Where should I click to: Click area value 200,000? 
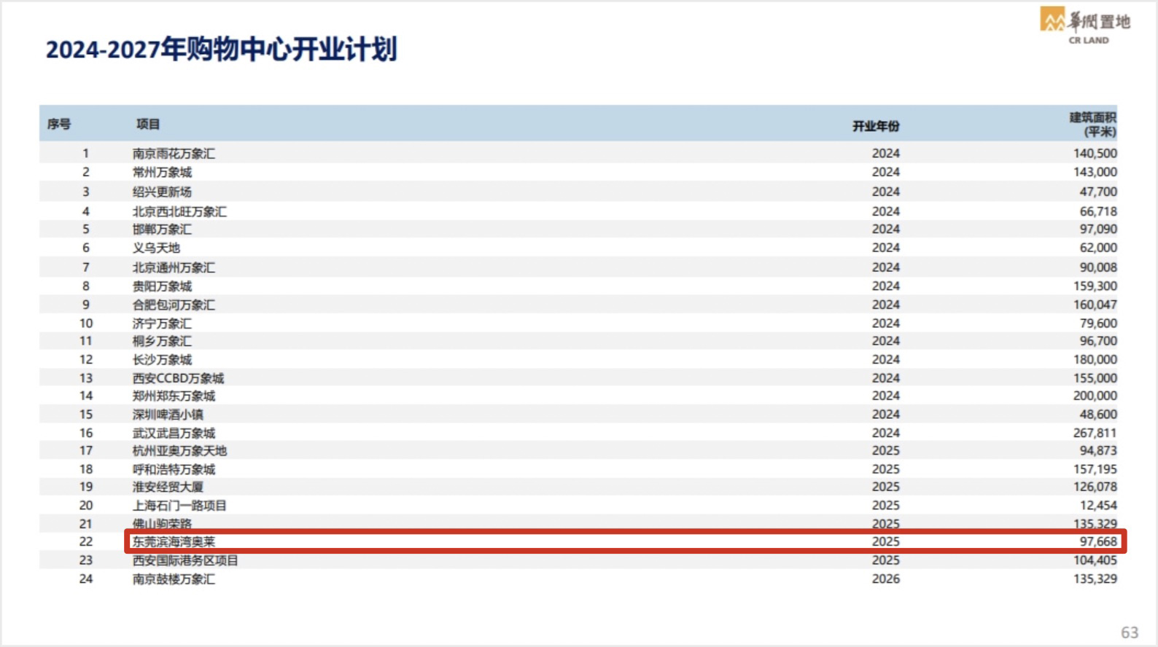tap(1095, 396)
